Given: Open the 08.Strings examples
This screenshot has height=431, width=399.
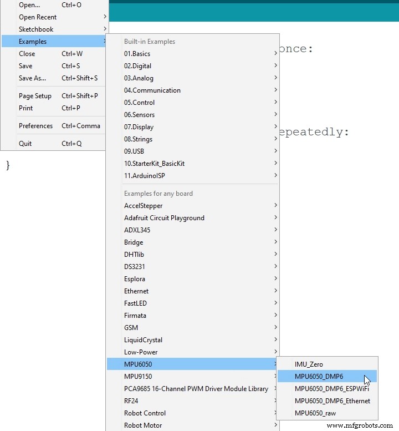Looking at the screenshot, I should click(x=193, y=139).
